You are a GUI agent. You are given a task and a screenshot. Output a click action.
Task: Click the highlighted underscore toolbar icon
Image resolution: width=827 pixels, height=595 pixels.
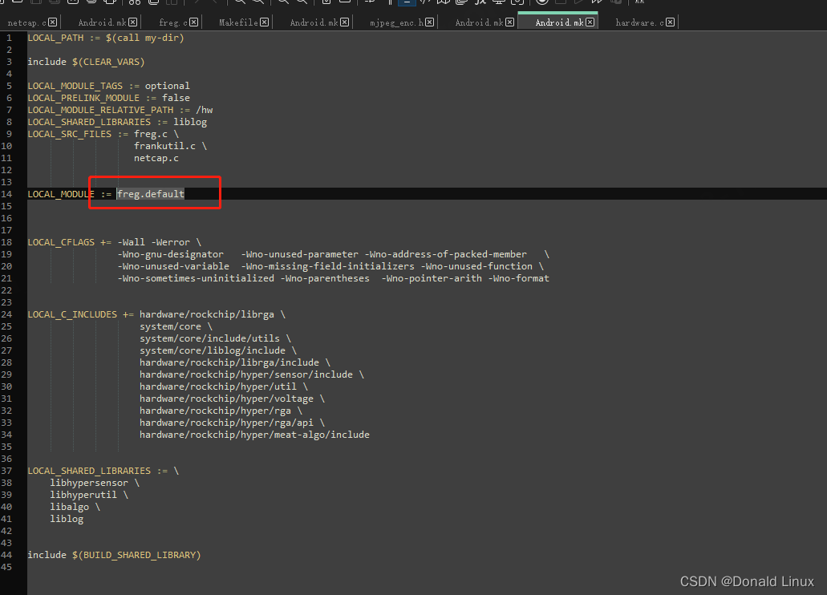point(406,5)
